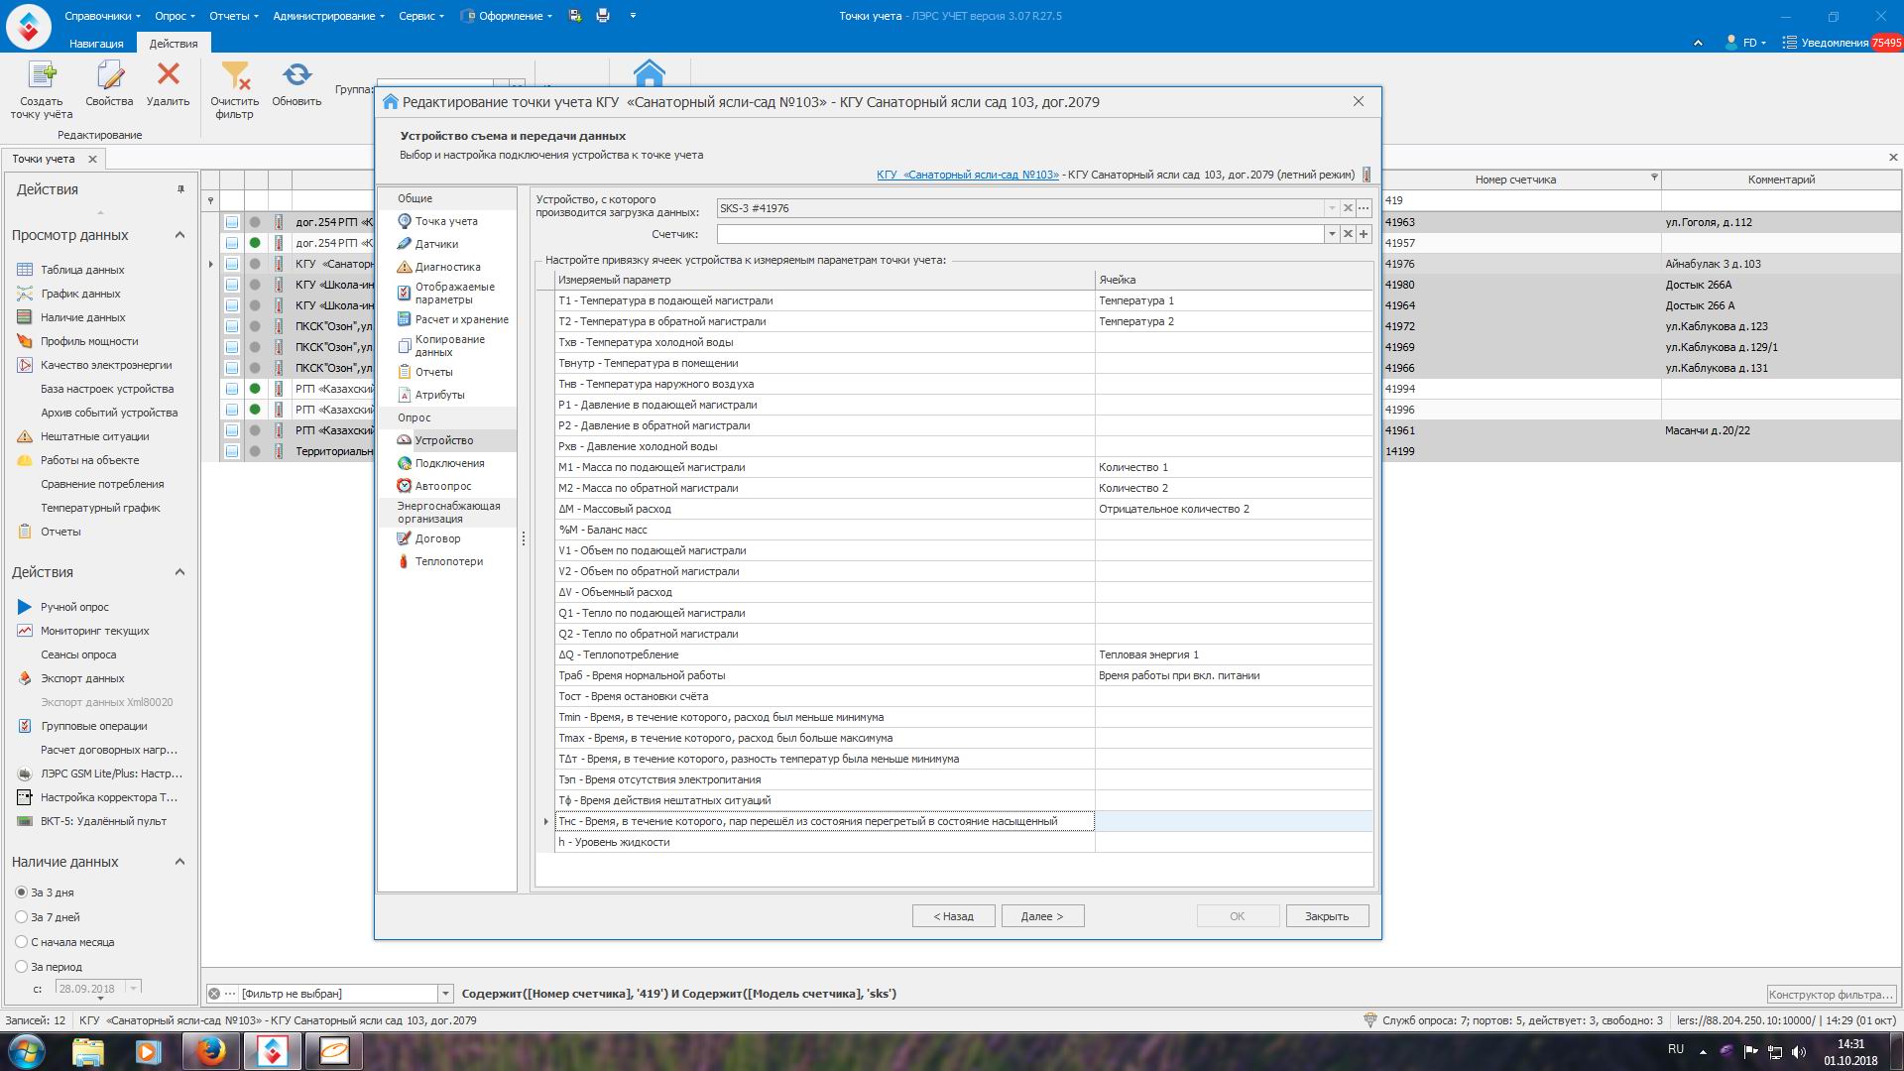Open Наличие данных view
Image resolution: width=1904 pixels, height=1071 pixels.
[82, 317]
